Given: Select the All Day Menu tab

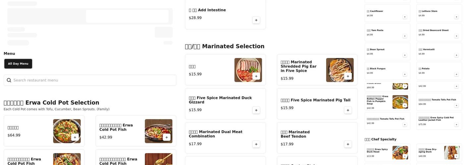Looking at the screenshot, I should (x=18, y=64).
